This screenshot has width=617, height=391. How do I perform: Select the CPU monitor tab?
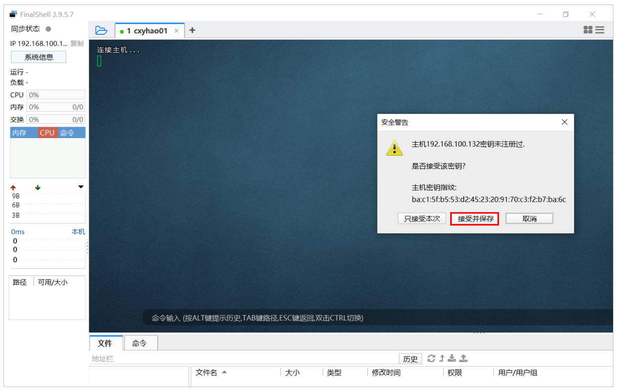click(x=47, y=132)
